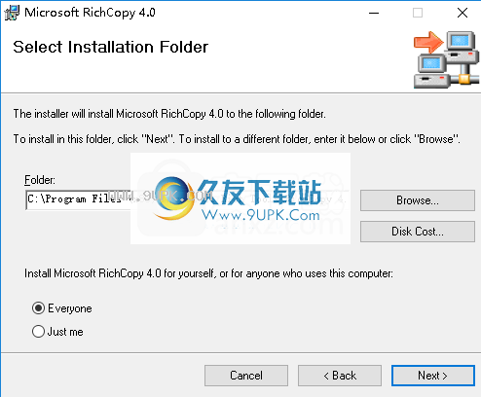Cancel the installation
Image resolution: width=481 pixels, height=397 pixels.
pyautogui.click(x=246, y=376)
